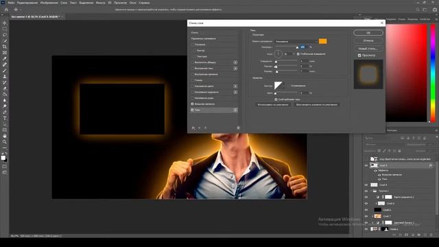Click plus icon beside Выполнить обводку
The height and width of the screenshot is (247, 439).
(235, 62)
